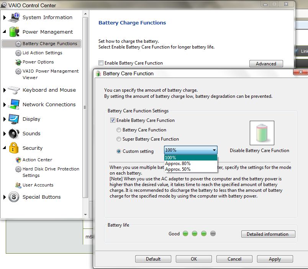Click the System Information laptop icon
308x269 pixels.
pyautogui.click(x=14, y=18)
